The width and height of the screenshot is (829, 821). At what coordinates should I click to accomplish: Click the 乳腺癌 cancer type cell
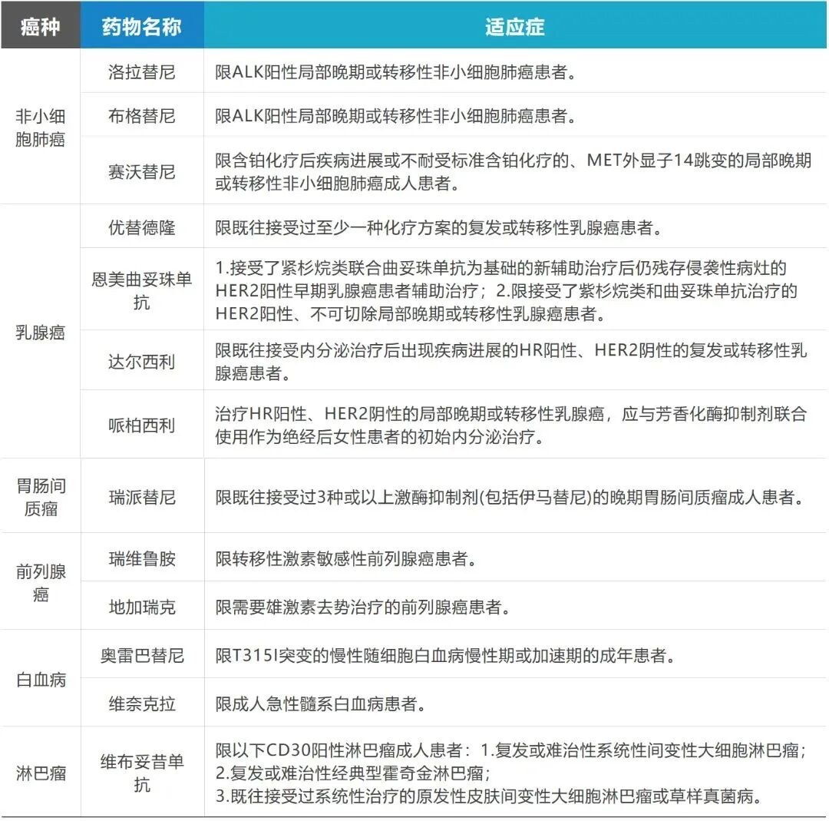(41, 332)
